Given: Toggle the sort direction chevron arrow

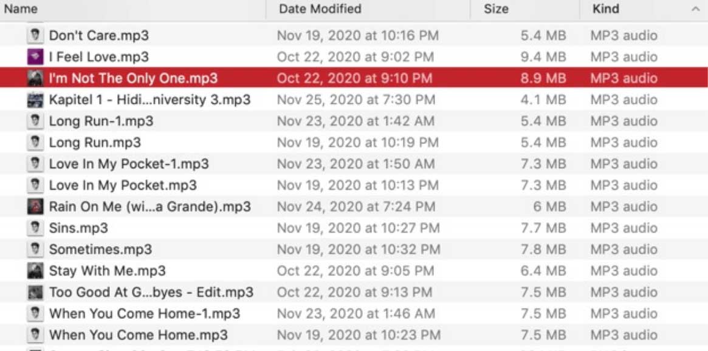Looking at the screenshot, I should (x=695, y=9).
